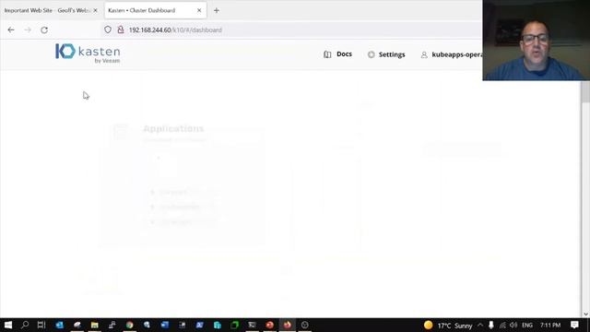Open the Windows Start menu
The image size is (590, 332).
coord(8,325)
